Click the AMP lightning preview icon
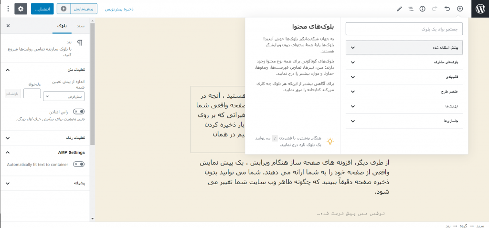This screenshot has height=228, width=489. coord(64,9)
